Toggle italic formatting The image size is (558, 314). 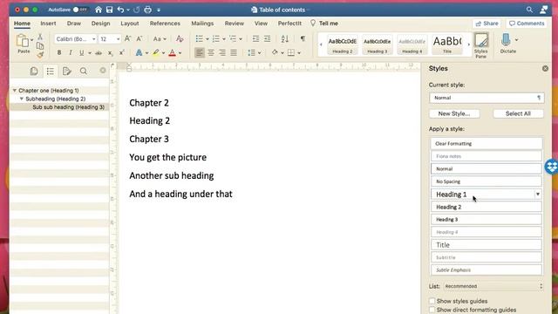pos(70,52)
